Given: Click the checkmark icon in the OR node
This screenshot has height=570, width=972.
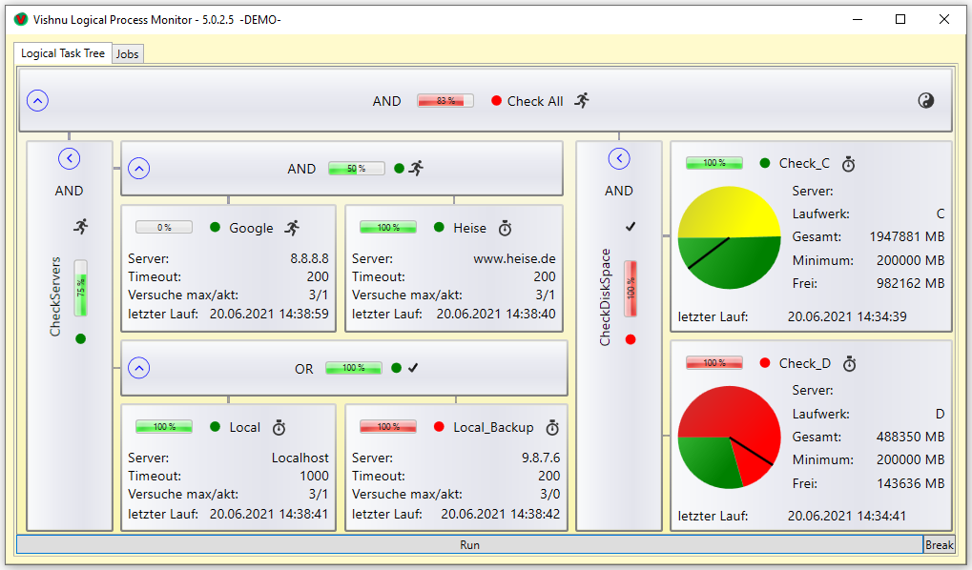Looking at the screenshot, I should click(413, 368).
